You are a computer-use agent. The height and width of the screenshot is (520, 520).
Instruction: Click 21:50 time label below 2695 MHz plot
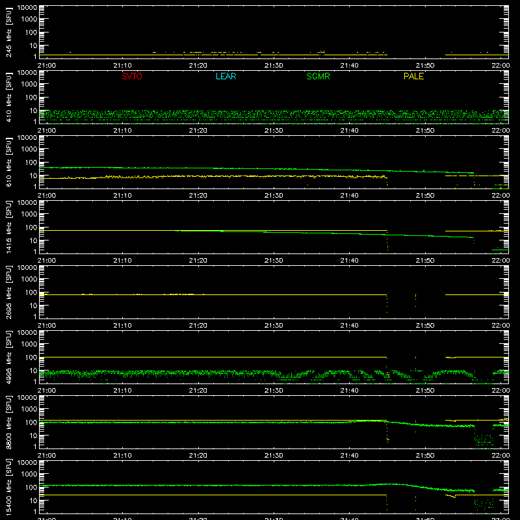[425, 326]
